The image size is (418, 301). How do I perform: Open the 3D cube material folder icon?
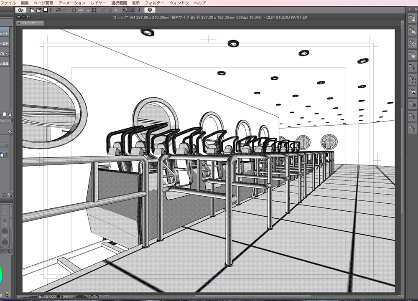coord(413,56)
